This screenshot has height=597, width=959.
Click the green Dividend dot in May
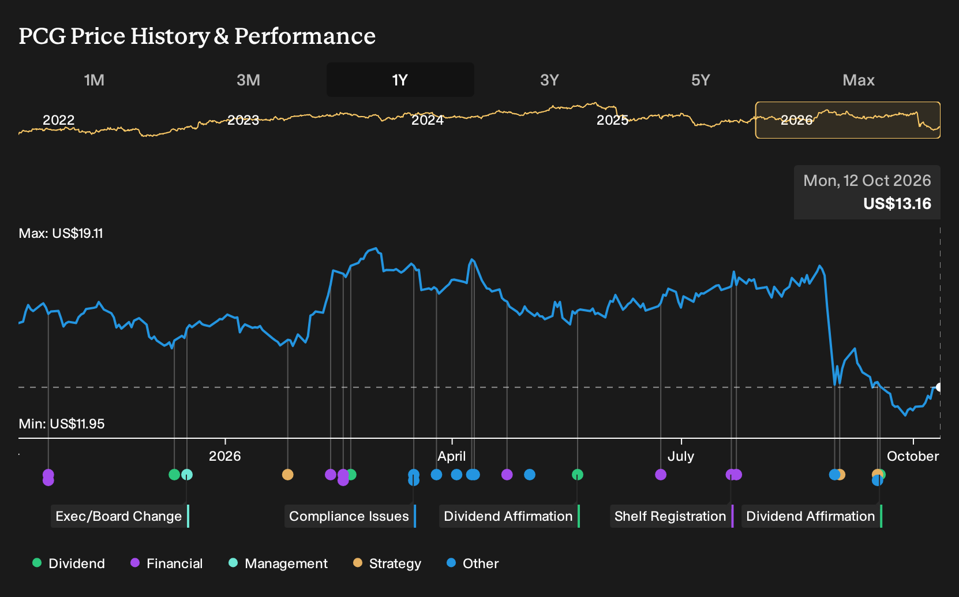point(578,475)
